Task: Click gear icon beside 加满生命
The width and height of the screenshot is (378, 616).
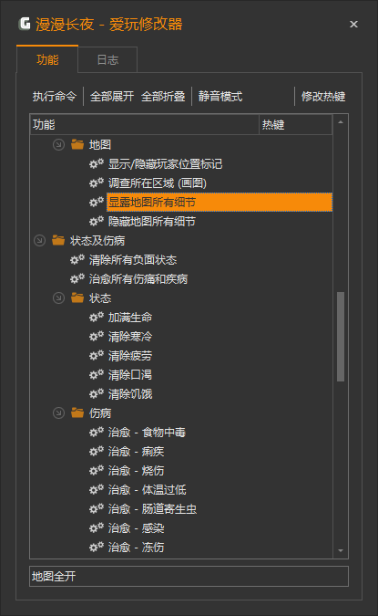Action: tap(96, 317)
